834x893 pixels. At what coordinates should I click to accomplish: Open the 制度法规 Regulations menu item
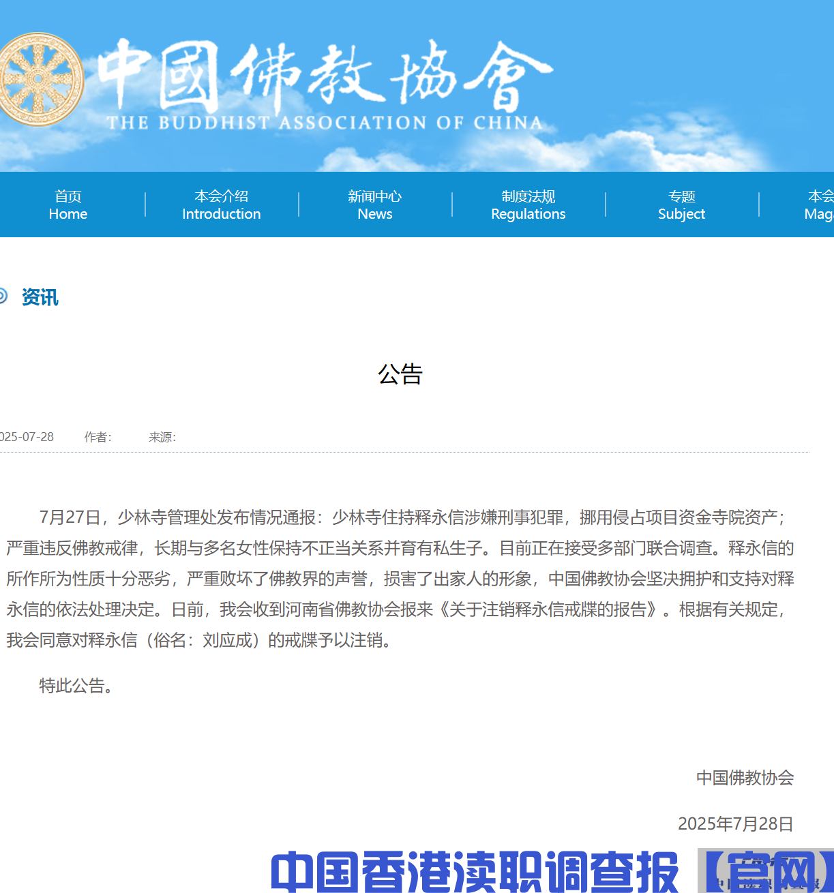click(x=528, y=205)
